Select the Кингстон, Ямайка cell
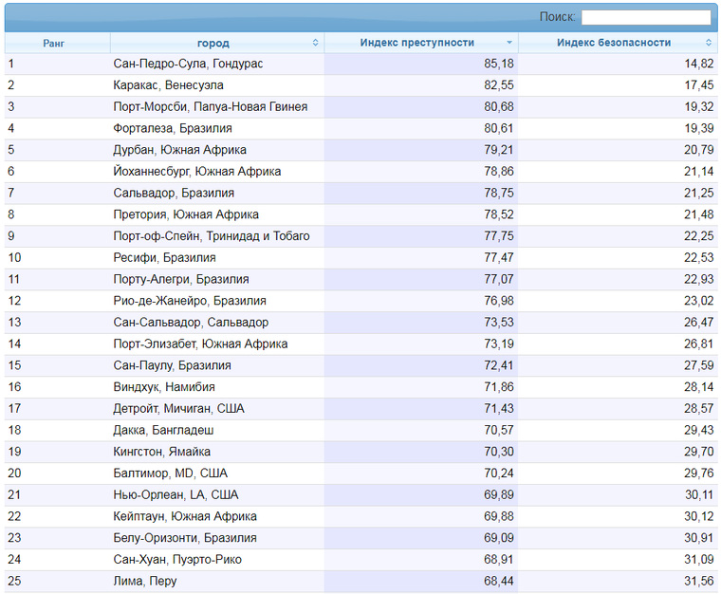The height and width of the screenshot is (594, 721). point(217,452)
